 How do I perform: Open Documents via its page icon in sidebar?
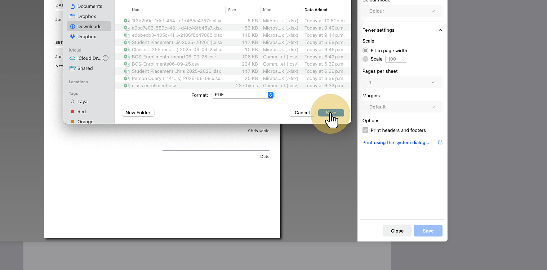(72, 6)
